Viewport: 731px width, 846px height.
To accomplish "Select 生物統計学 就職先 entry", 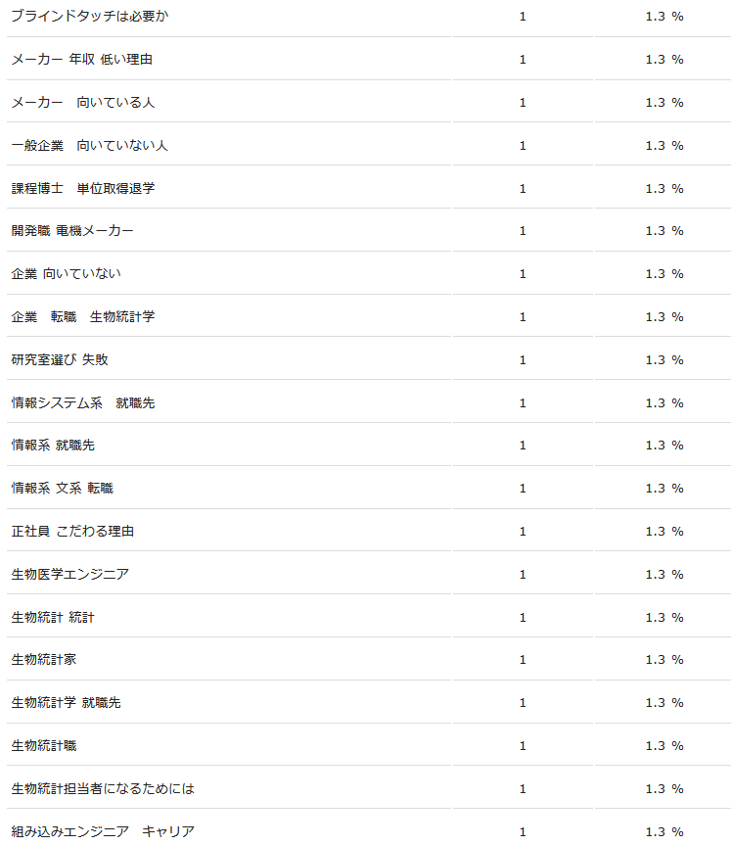I will click(66, 702).
